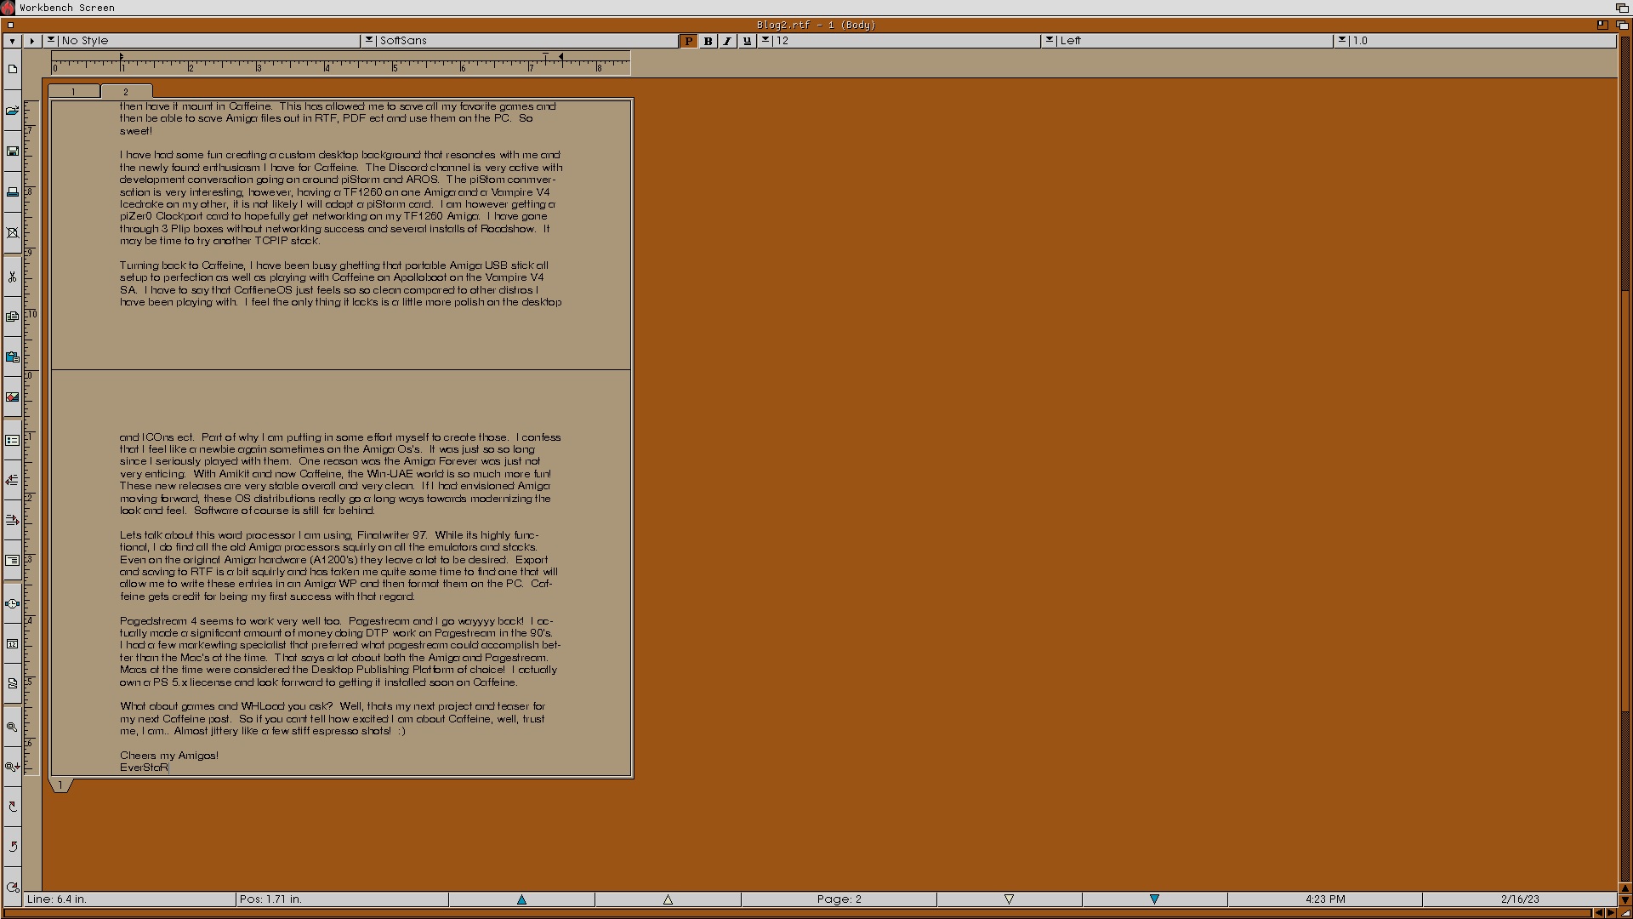This screenshot has height=919, width=1633.
Task: Click the blue up-triangle first page button
Action: point(521,899)
